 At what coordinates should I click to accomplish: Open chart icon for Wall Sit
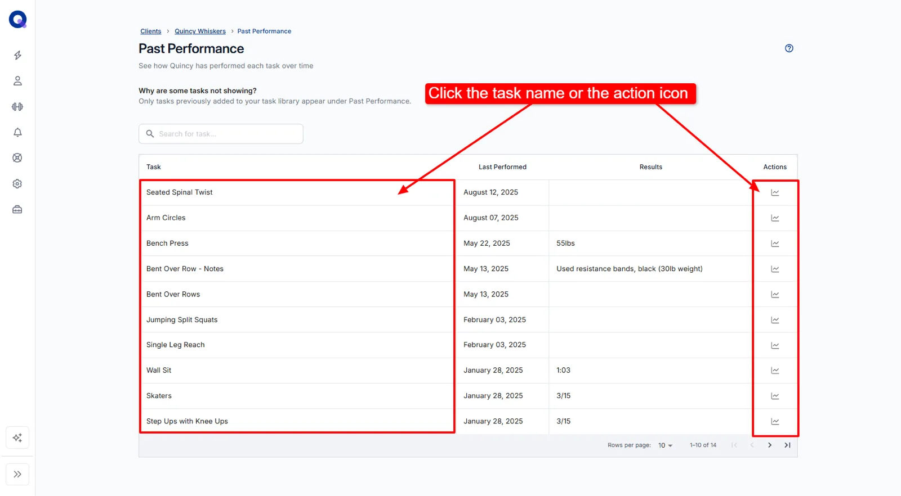pyautogui.click(x=775, y=371)
